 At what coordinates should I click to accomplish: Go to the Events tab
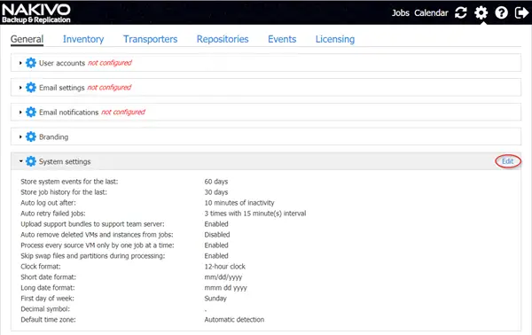pos(282,39)
